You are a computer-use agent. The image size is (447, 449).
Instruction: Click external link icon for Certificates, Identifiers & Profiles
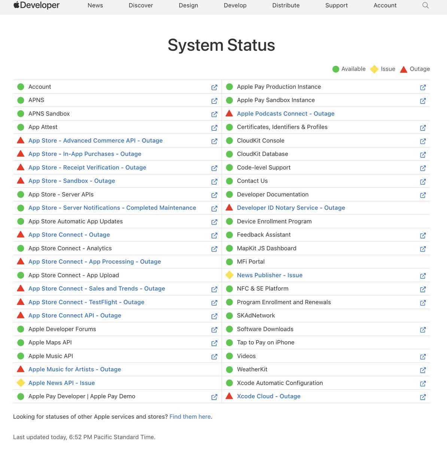coord(423,128)
